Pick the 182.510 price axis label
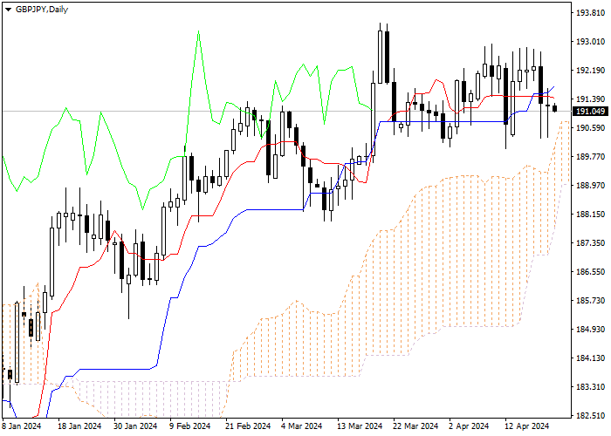This screenshot has height=436, width=611. tap(590, 416)
